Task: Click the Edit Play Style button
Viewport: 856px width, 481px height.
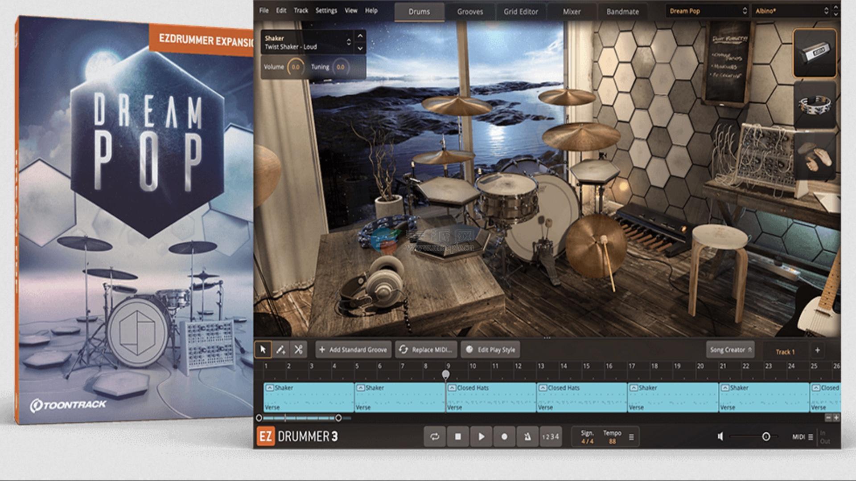Action: tap(491, 350)
